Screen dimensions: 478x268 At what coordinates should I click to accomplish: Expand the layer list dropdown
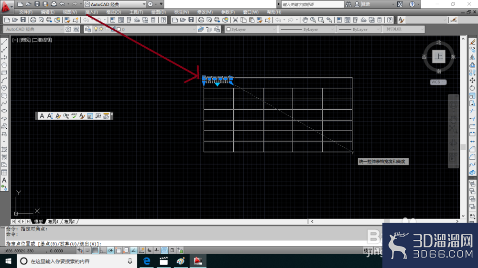[194, 29]
